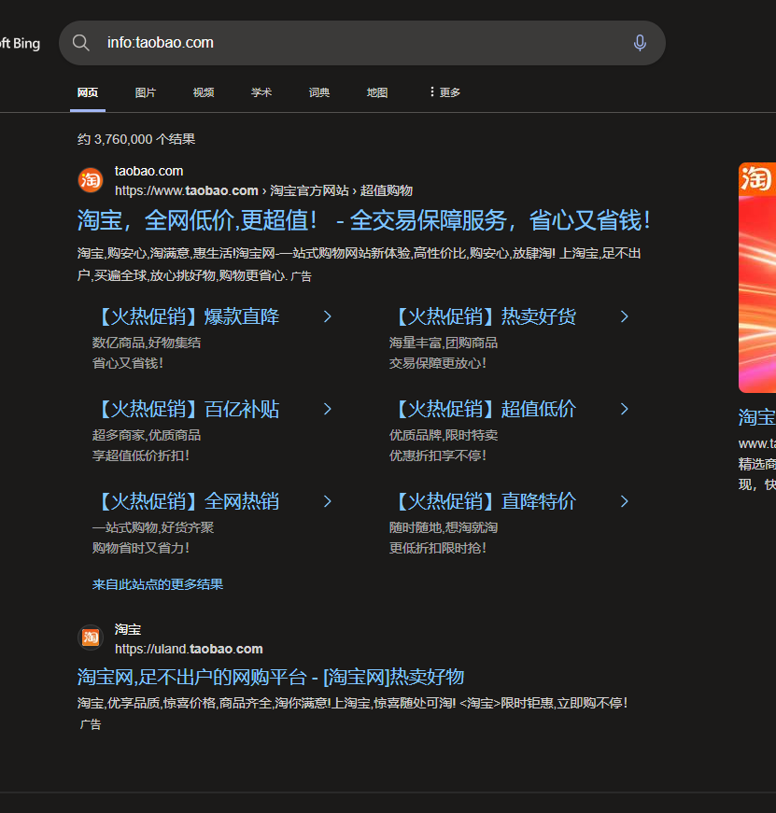Click the https://uland.taobao.com URL

(x=189, y=649)
